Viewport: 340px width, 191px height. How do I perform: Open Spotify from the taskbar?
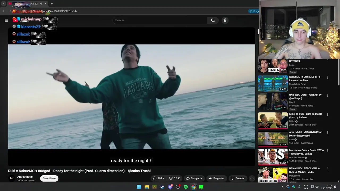(x=186, y=187)
